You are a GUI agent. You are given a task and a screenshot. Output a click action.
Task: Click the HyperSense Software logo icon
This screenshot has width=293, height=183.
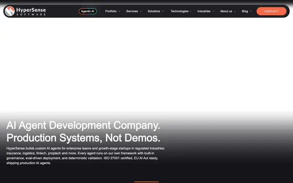coord(10,11)
